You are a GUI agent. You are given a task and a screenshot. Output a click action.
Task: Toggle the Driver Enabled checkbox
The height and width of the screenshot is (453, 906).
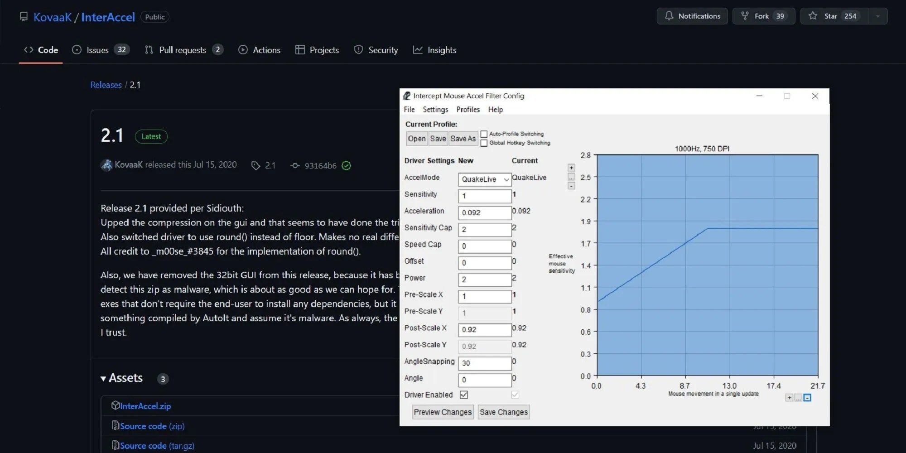(x=464, y=395)
